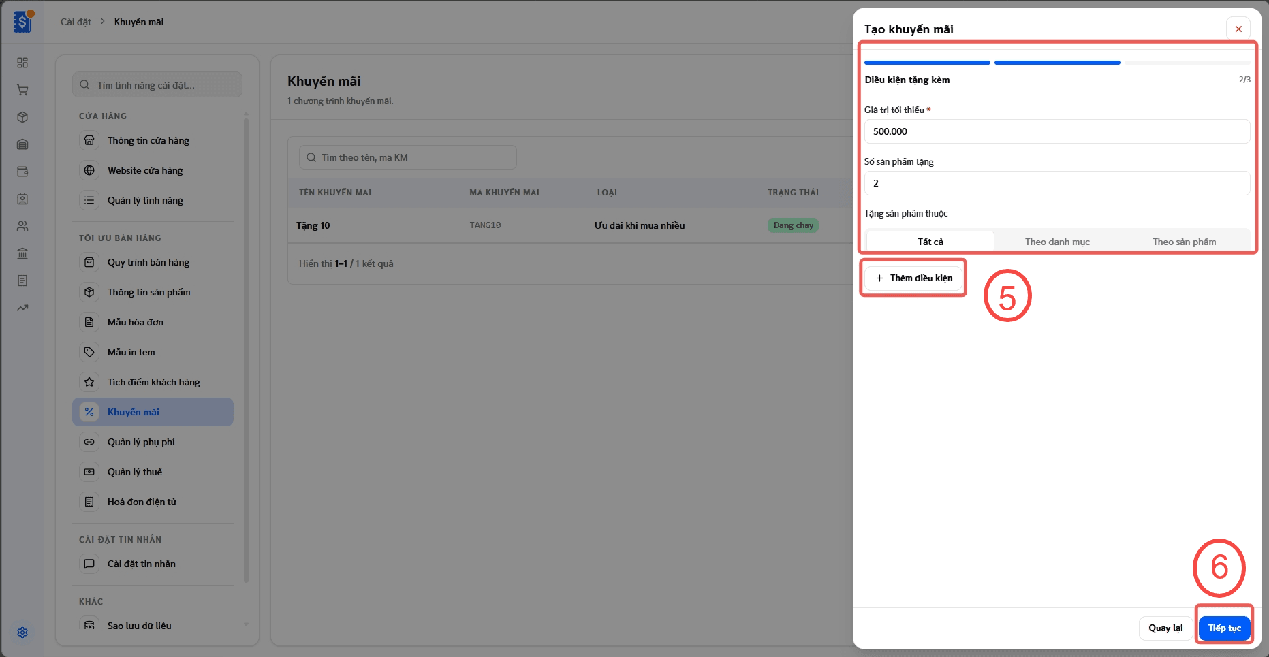The image size is (1269, 657).
Task: Click the 'Tiếp tục' button
Action: [1224, 628]
